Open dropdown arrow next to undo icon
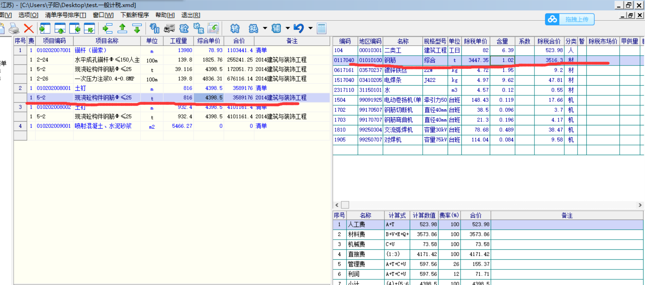The image size is (645, 285). [310, 28]
